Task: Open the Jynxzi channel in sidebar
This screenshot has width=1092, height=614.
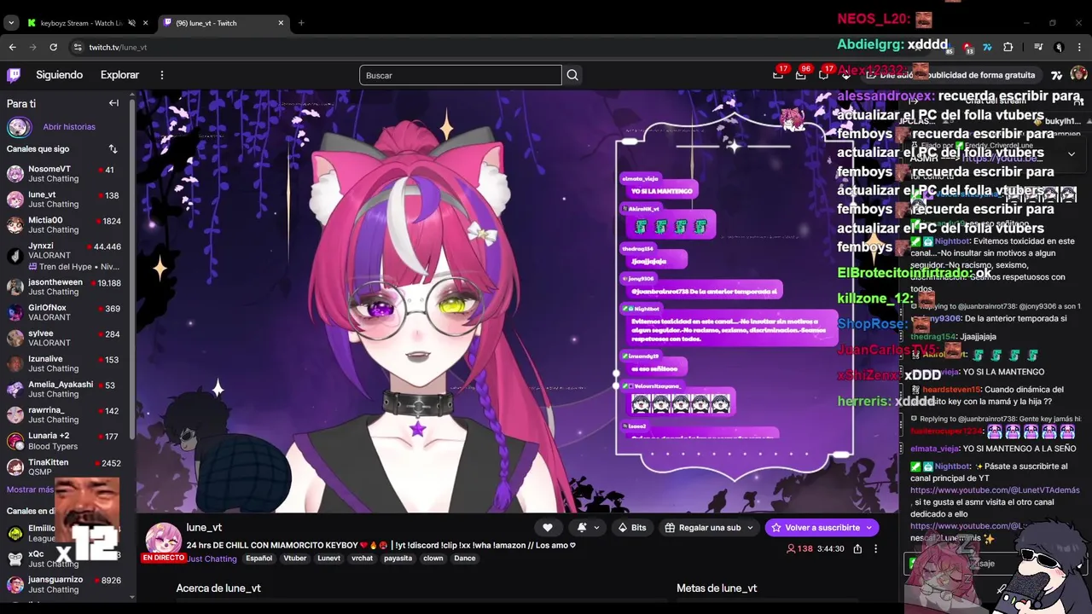Action: tap(64, 256)
